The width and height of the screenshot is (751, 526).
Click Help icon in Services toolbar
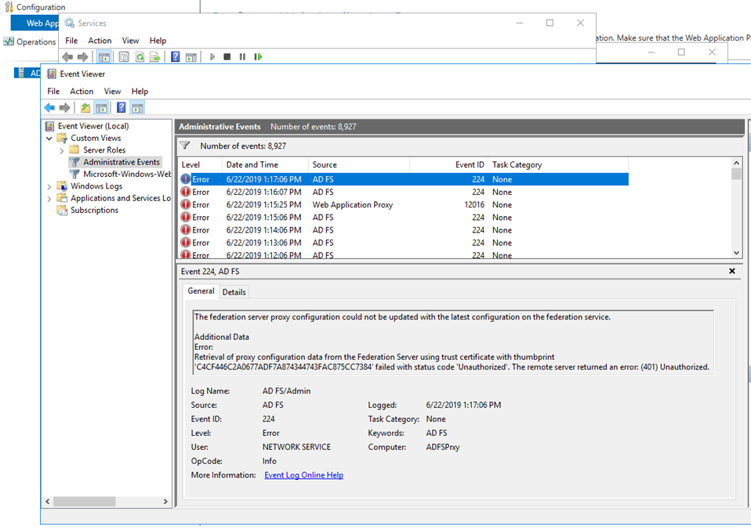(176, 57)
